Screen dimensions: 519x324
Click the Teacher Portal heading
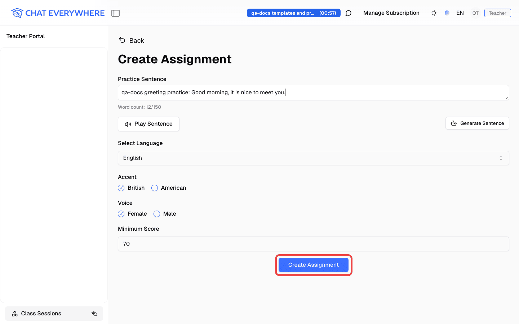pos(26,36)
